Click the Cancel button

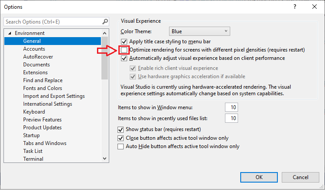pyautogui.click(x=301, y=177)
